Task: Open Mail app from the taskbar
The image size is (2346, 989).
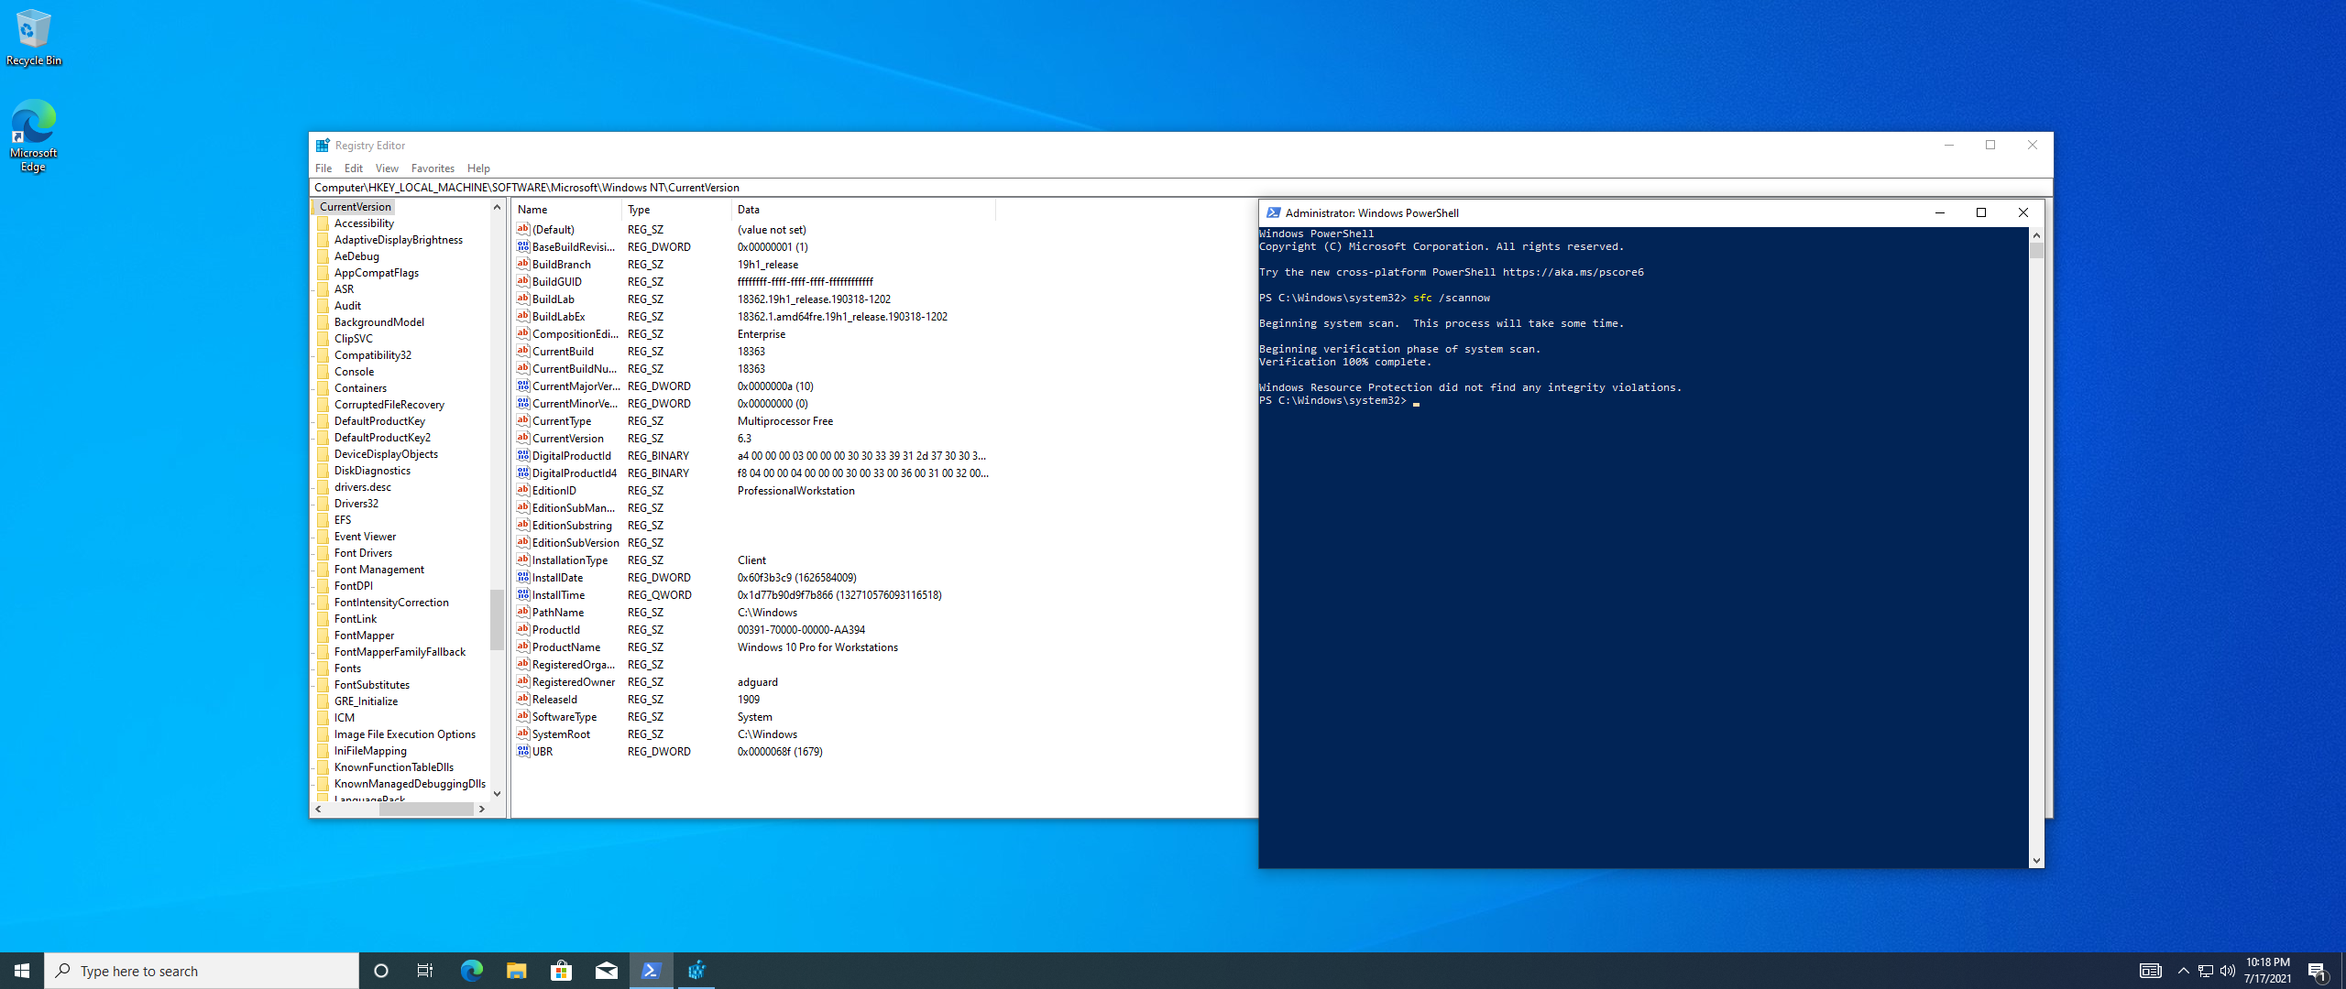Action: pyautogui.click(x=606, y=971)
